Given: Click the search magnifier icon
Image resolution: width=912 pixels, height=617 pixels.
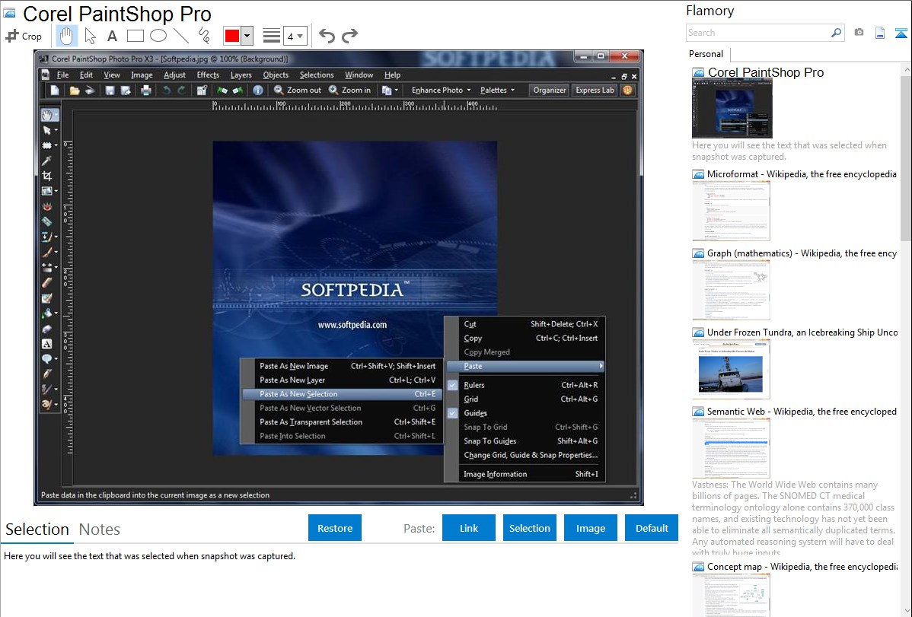Looking at the screenshot, I should point(836,33).
